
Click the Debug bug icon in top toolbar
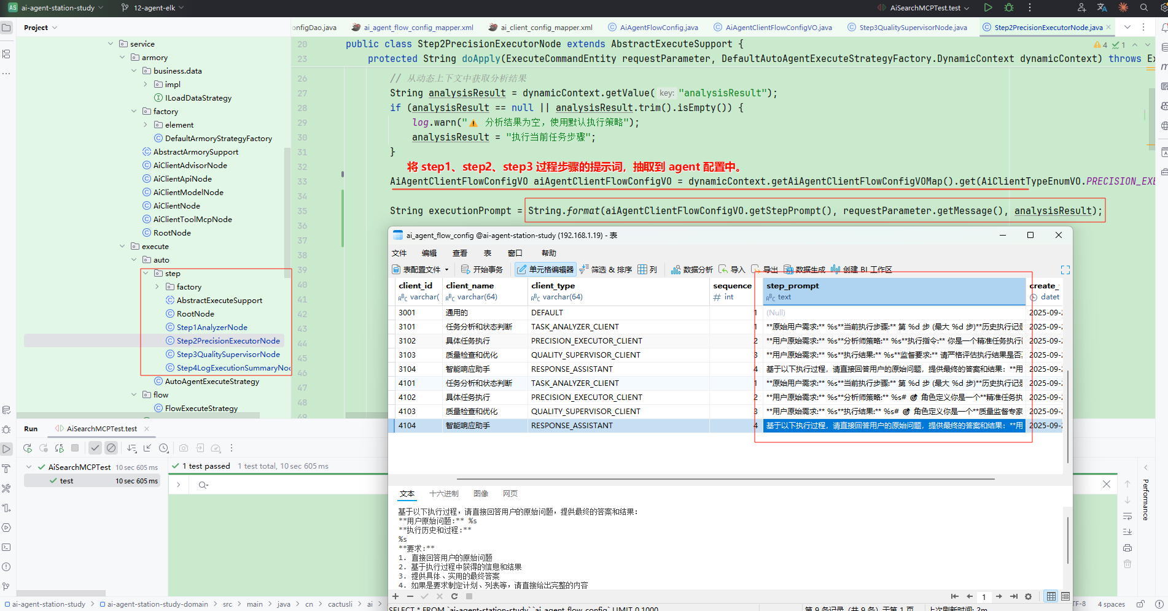(1009, 8)
